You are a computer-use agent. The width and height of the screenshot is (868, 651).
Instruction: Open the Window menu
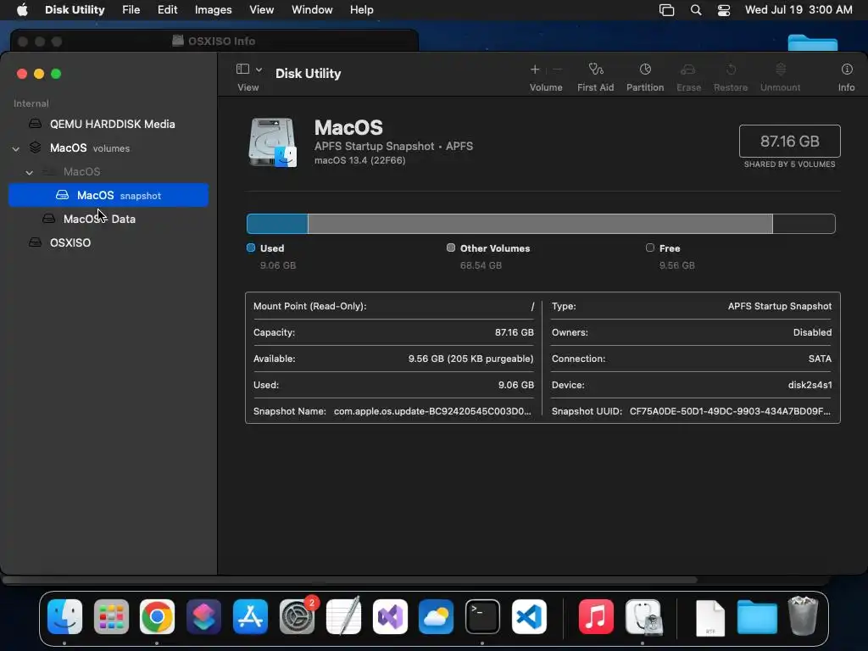coord(312,9)
